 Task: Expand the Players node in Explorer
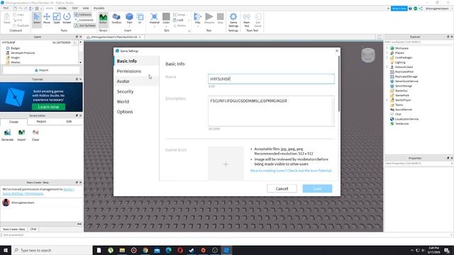387,53
